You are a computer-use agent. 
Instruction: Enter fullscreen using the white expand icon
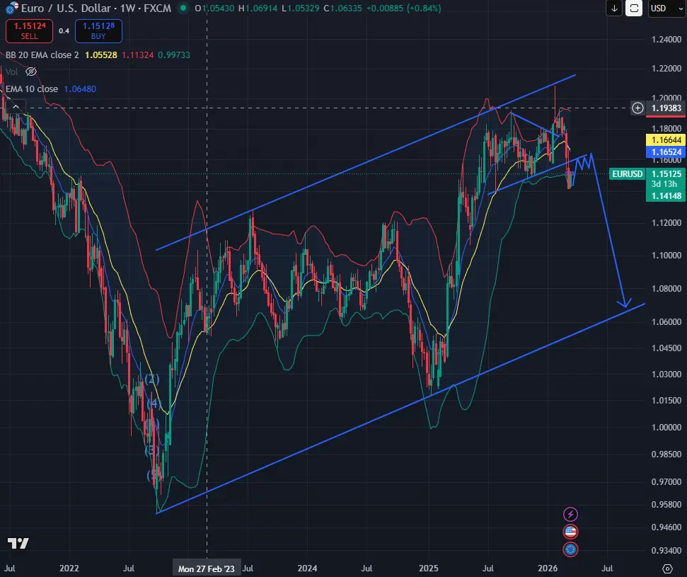635,8
